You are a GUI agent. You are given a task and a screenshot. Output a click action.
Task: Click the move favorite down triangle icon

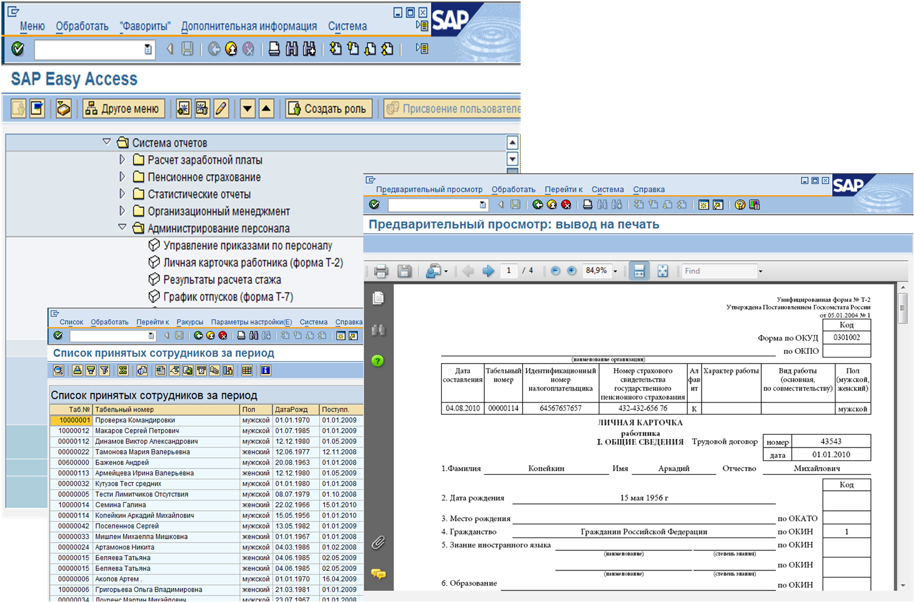[x=247, y=109]
